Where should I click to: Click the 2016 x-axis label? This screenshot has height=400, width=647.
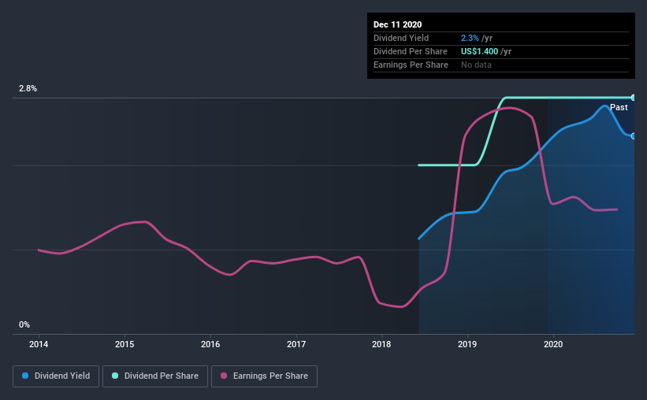click(210, 344)
